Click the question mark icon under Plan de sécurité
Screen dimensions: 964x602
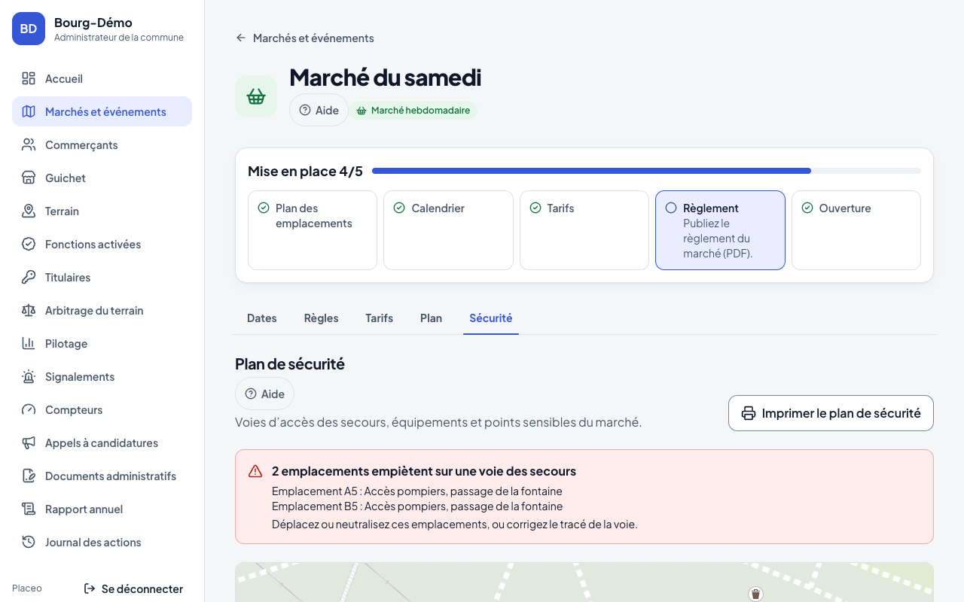[x=251, y=394]
